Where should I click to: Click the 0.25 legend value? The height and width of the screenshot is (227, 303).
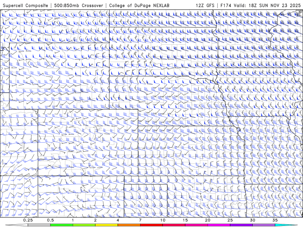click(x=28, y=220)
